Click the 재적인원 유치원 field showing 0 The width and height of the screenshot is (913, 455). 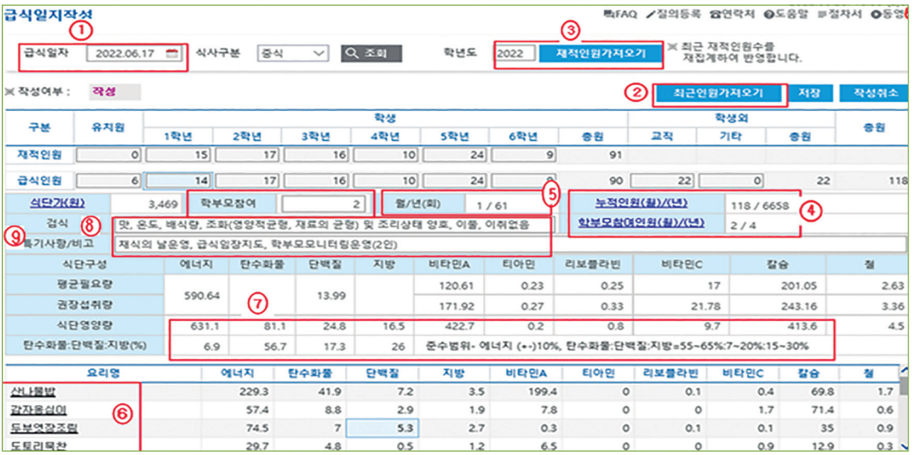pyautogui.click(x=110, y=154)
